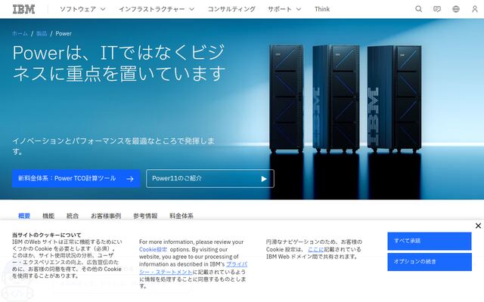484x302 pixels.
Task: Go to the ホーム breadcrumb
Action: tap(20, 33)
